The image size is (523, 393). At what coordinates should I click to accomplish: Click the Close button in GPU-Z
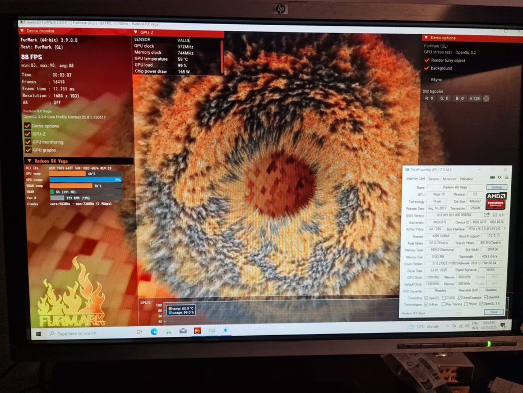494,312
